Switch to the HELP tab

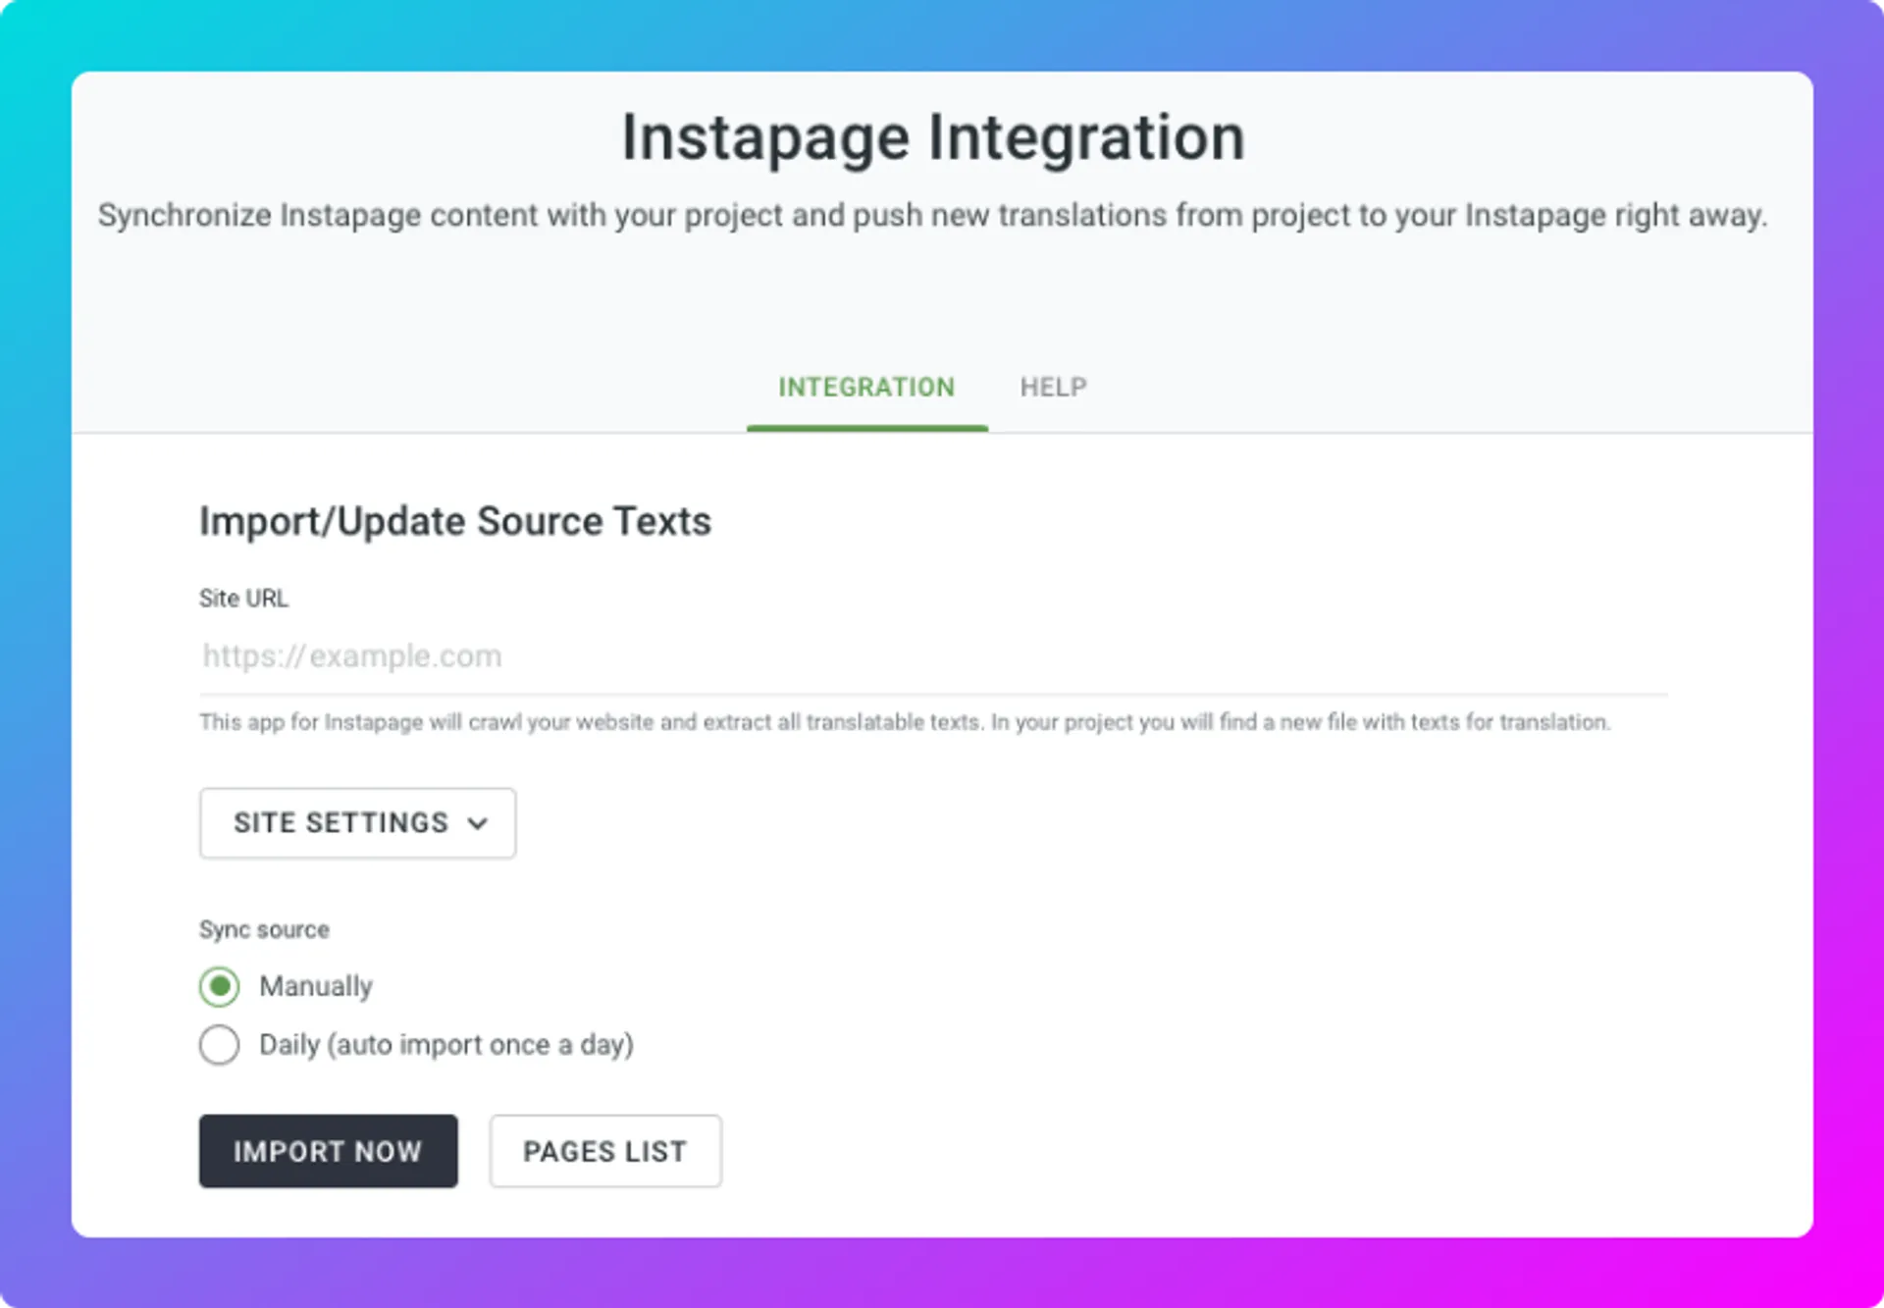1054,387
